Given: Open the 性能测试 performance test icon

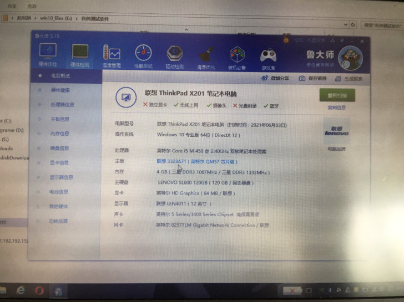Looking at the screenshot, I should point(143,57).
